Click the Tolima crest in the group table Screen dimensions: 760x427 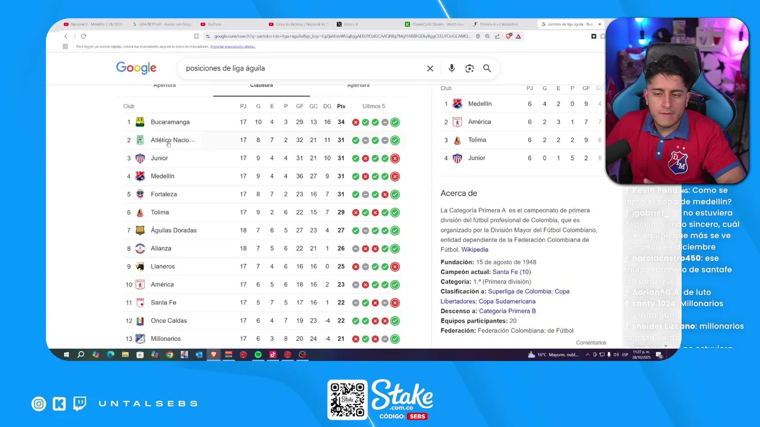457,140
